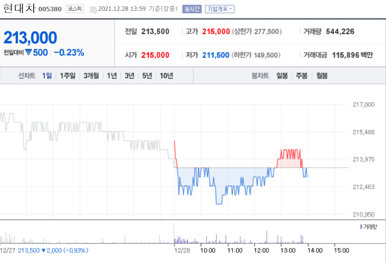
Task: Click the 코스피 market badge
Action: (75, 9)
